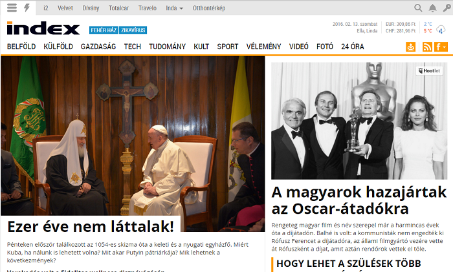Click the Index logo
Viewport: 453px width, 272px height.
43,28
